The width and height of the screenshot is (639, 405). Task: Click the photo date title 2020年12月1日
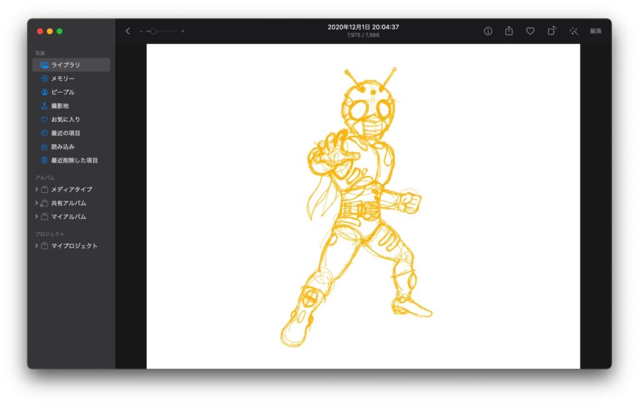[363, 27]
